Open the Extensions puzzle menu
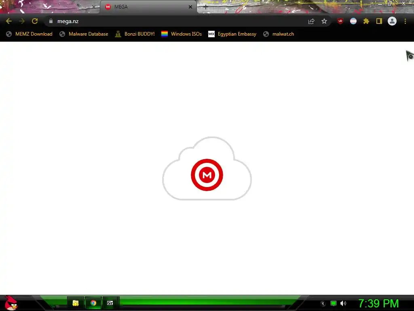Viewport: 414px width, 311px height. [x=366, y=21]
